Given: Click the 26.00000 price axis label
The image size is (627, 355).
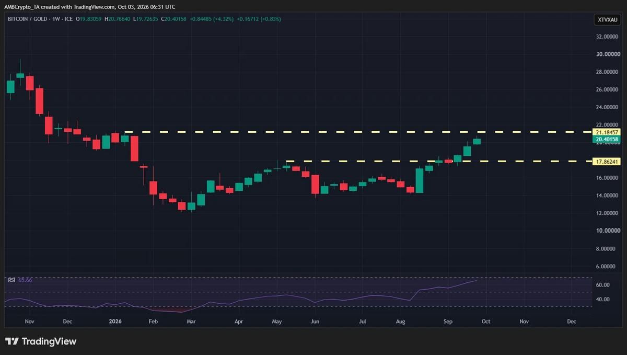Looking at the screenshot, I should click(x=607, y=89).
